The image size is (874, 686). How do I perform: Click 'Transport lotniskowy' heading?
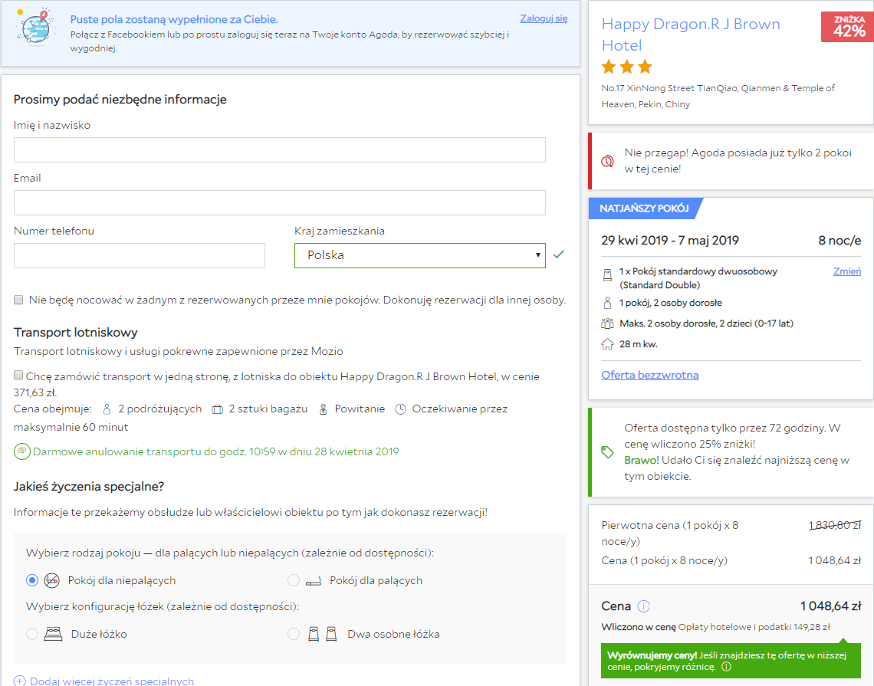(x=75, y=333)
